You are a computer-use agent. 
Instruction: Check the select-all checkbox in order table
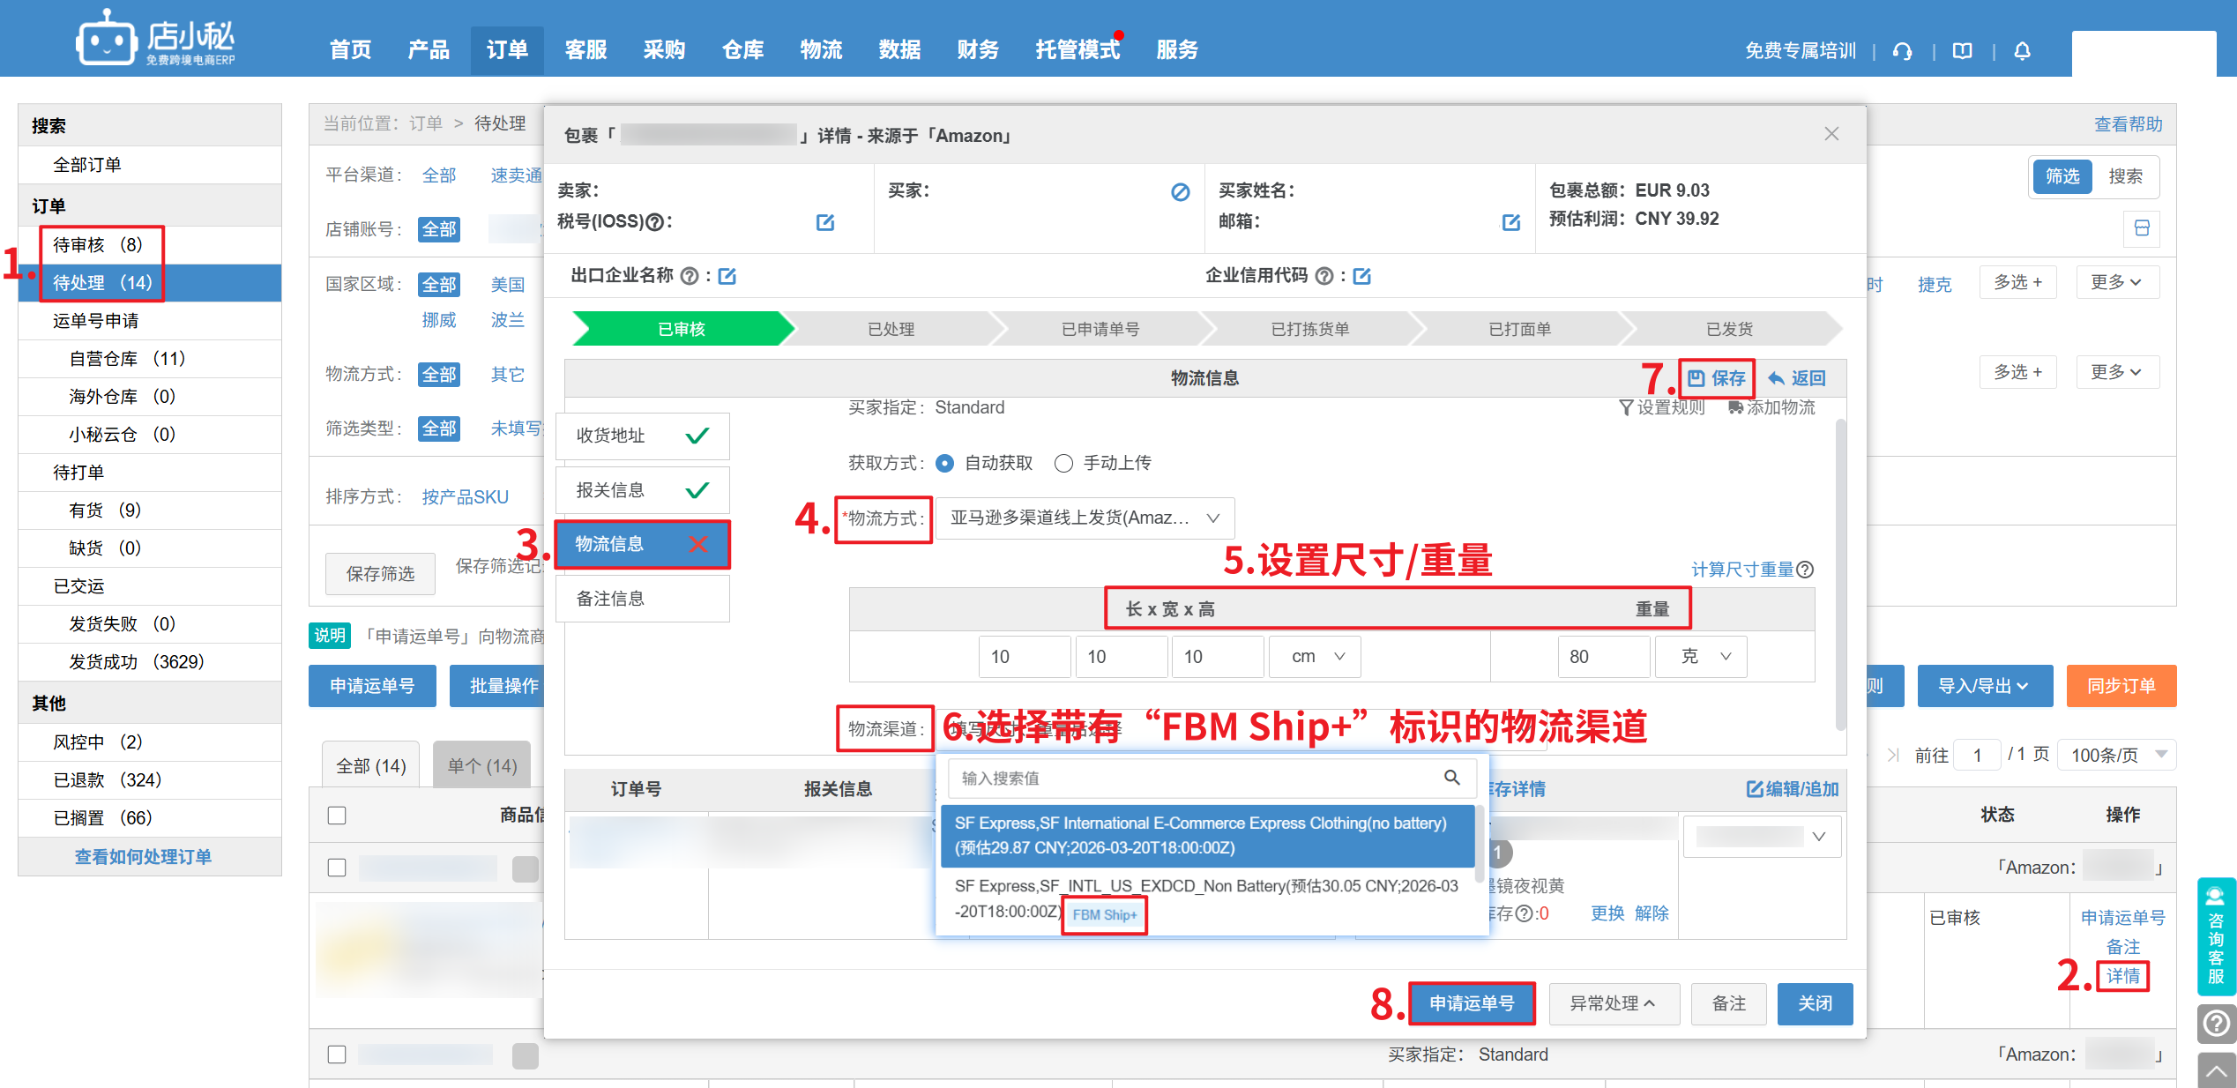[x=337, y=816]
